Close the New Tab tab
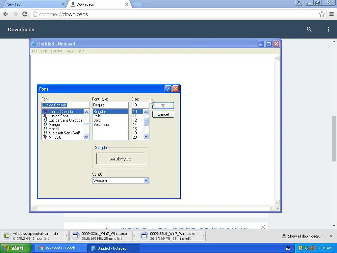The height and width of the screenshot is (253, 337). (x=63, y=4)
